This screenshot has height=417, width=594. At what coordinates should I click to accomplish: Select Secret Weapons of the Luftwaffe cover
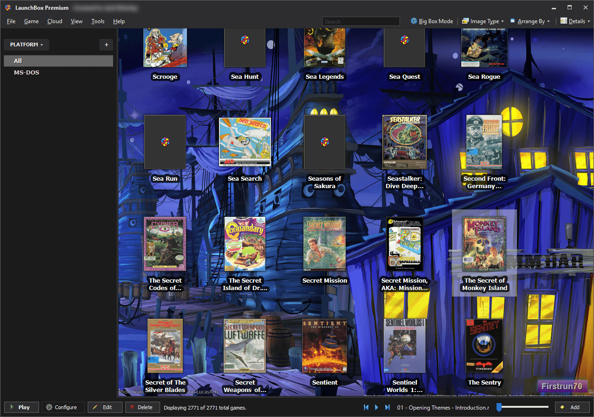[x=245, y=346]
